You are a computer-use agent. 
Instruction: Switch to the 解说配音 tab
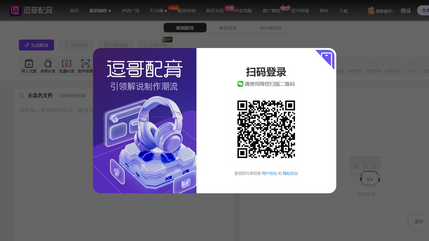tap(185, 28)
